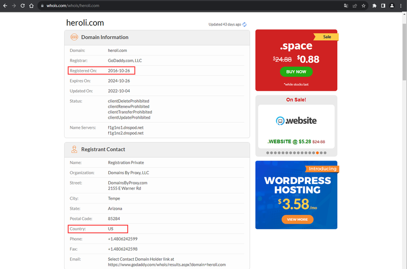Toggle the browser side panel icon

(x=383, y=6)
